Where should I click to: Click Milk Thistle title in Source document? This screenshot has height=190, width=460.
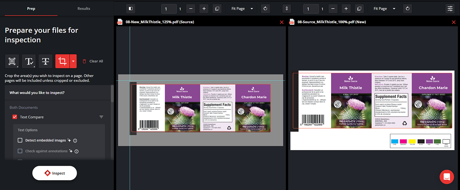coord(182,97)
